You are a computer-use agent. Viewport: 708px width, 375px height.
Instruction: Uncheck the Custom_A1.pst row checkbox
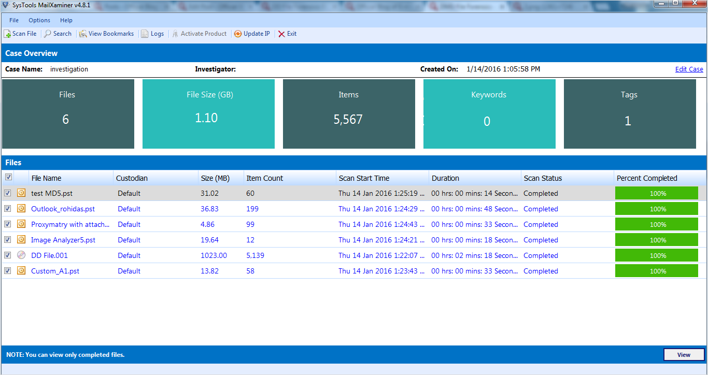click(x=8, y=271)
